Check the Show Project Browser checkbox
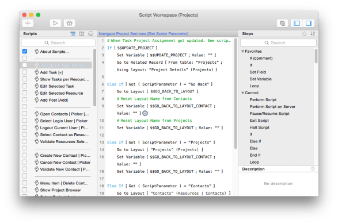 [25, 190]
